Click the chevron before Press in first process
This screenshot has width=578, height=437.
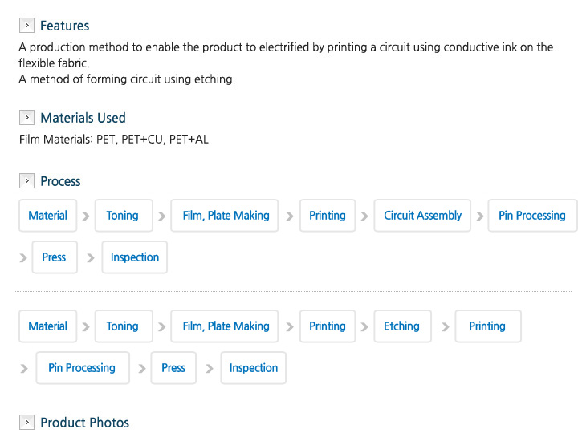click(x=23, y=257)
